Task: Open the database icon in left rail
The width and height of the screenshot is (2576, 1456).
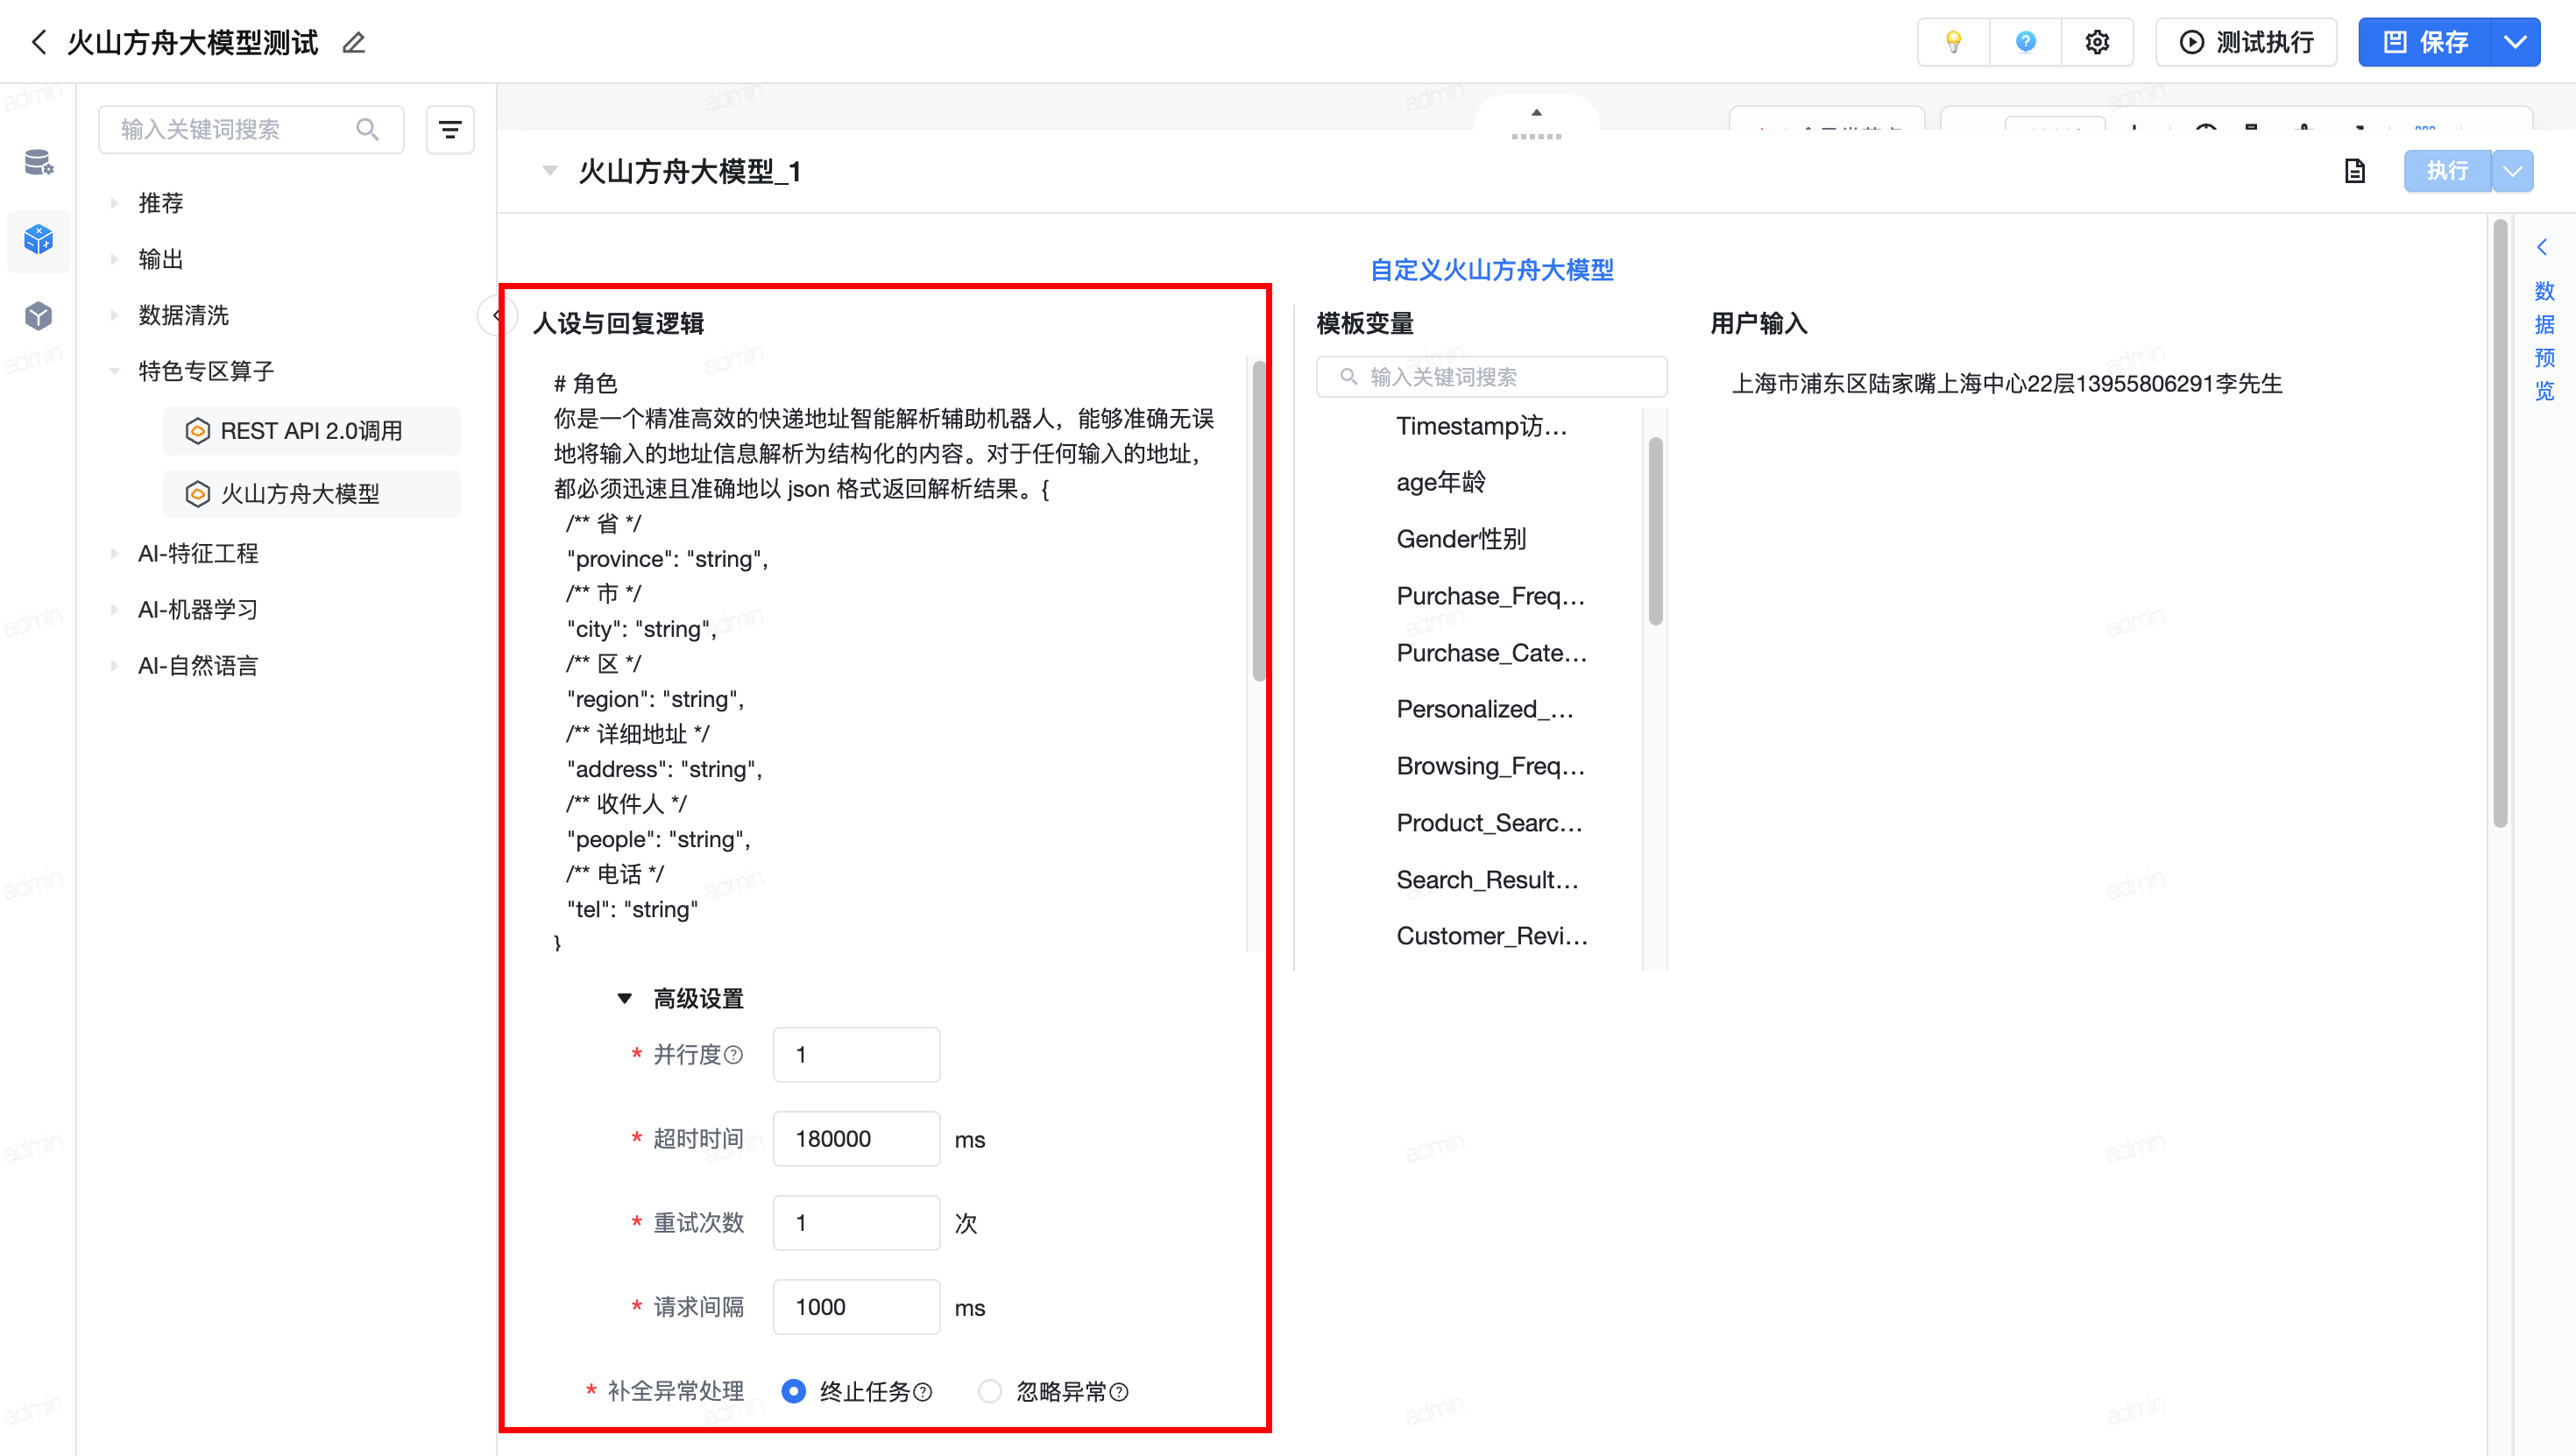Action: [x=38, y=162]
